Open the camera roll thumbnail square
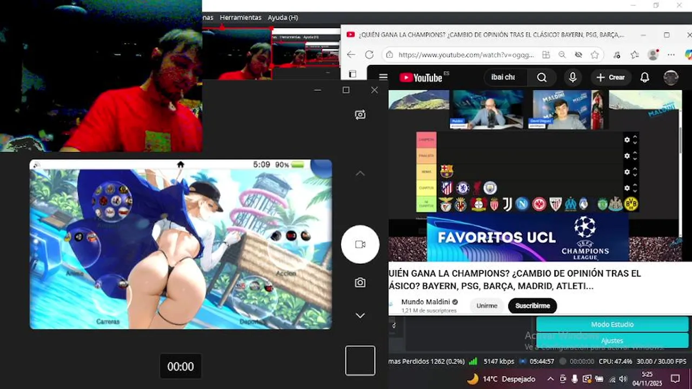This screenshot has height=389, width=692. pos(360,360)
